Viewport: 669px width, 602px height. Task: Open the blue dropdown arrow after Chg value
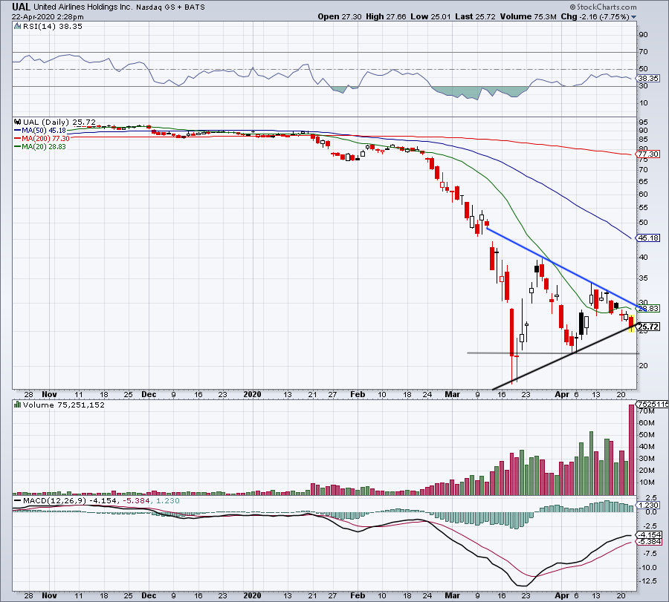tap(633, 17)
